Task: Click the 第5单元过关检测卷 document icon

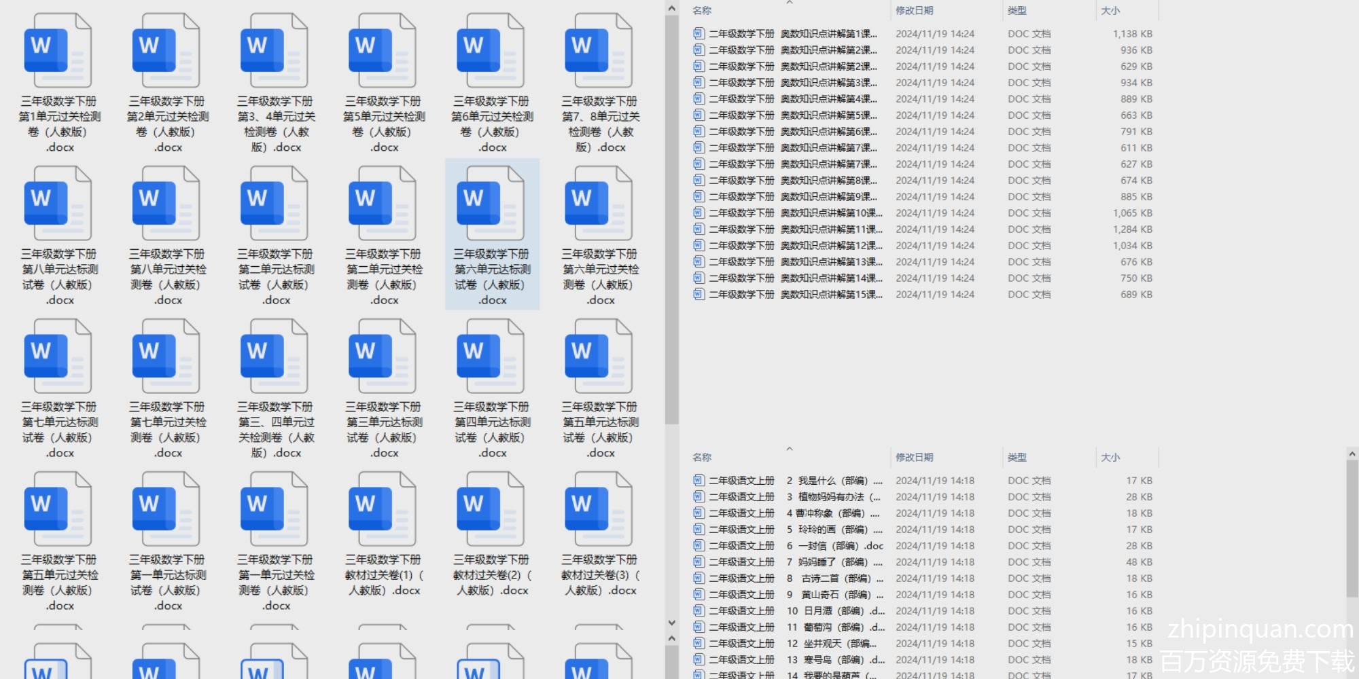Action: pos(382,52)
